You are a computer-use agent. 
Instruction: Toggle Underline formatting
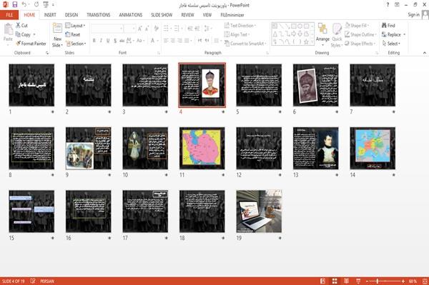108,41
